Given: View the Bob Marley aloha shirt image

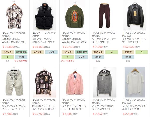Looking at the screenshot, I should 45,82.
